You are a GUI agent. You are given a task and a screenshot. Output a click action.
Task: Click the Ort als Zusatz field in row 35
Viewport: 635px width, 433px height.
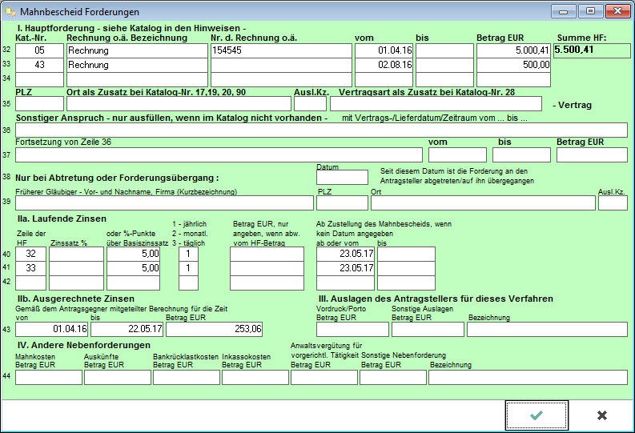(179, 103)
